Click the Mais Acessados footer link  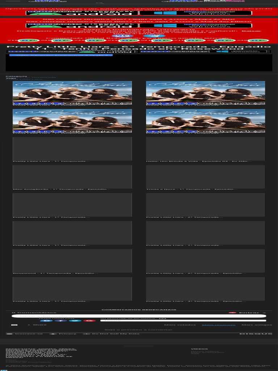tap(207, 352)
